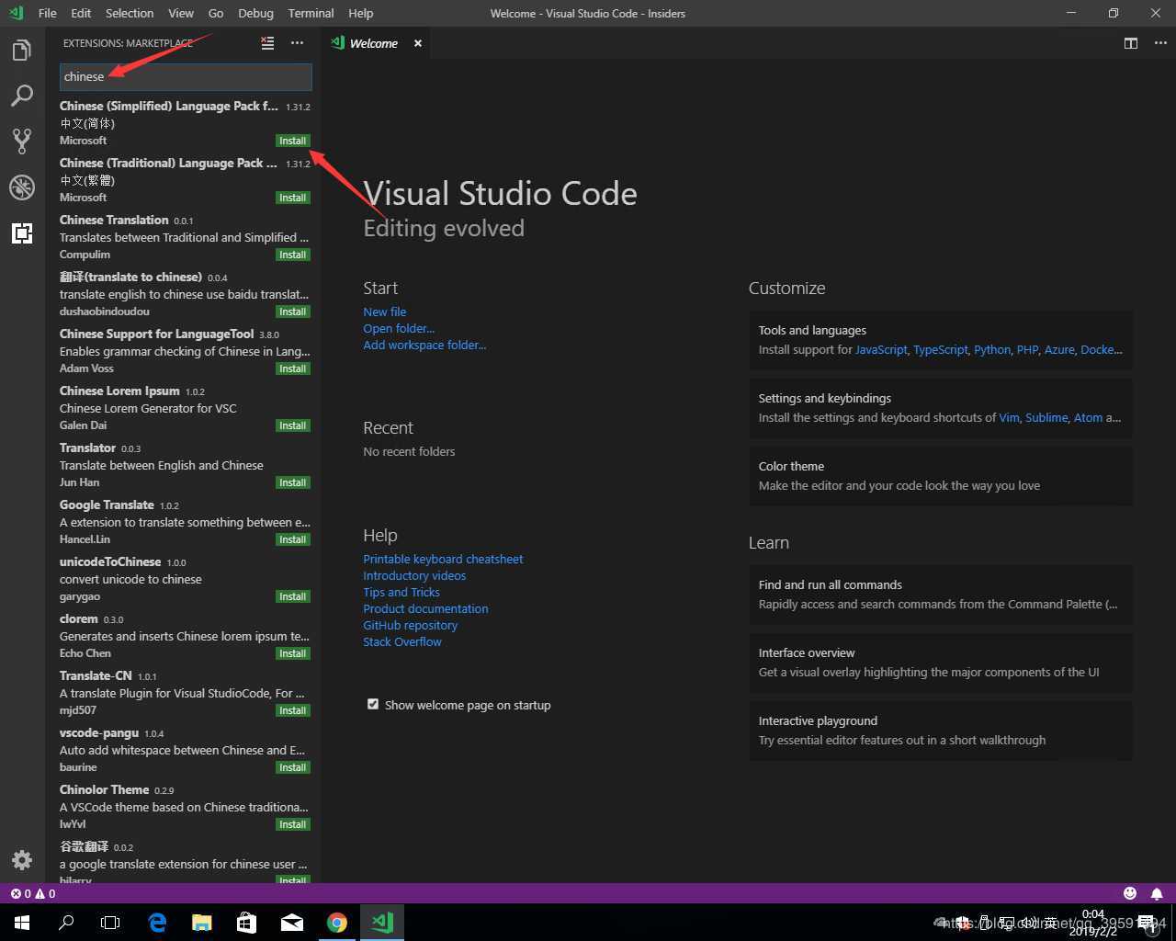The height and width of the screenshot is (941, 1176).
Task: Open the Debug view in activity bar
Action: (x=22, y=187)
